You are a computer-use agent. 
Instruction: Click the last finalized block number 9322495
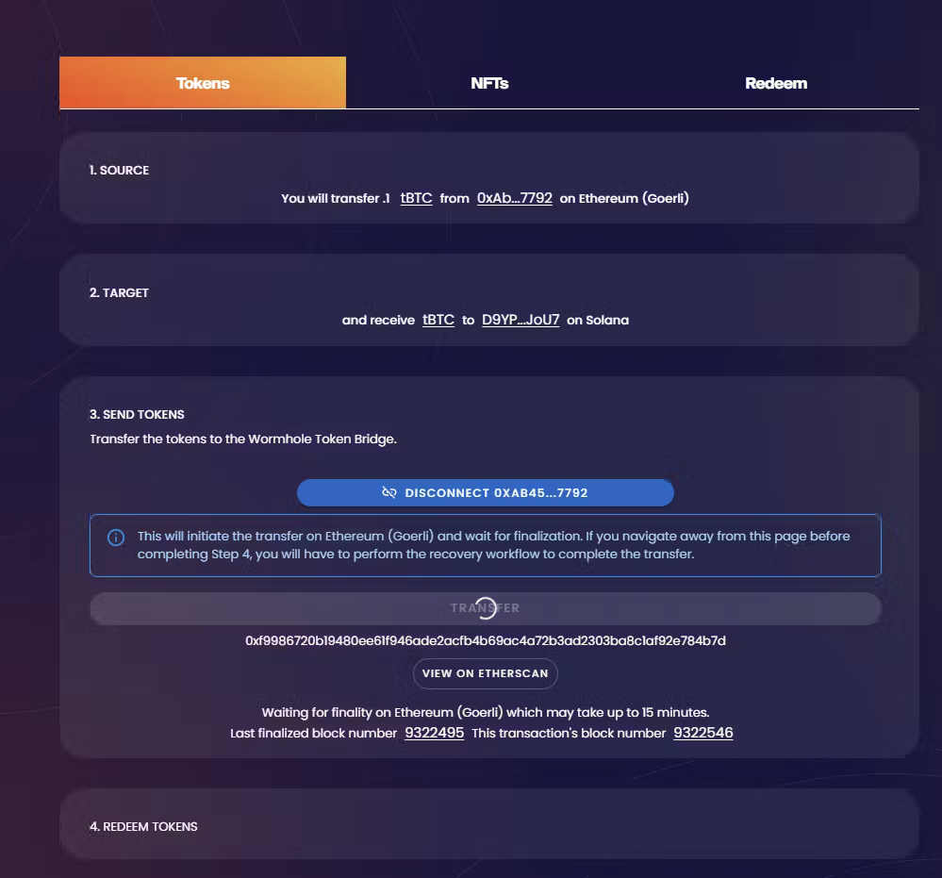[435, 732]
